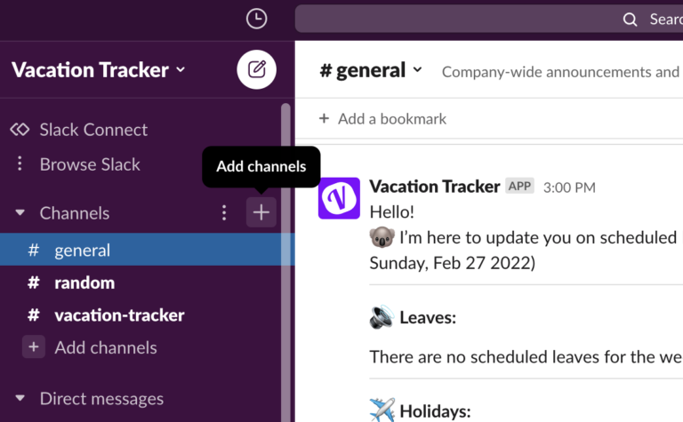Click the Slack Connect icon
The width and height of the screenshot is (683, 422).
[x=20, y=129]
